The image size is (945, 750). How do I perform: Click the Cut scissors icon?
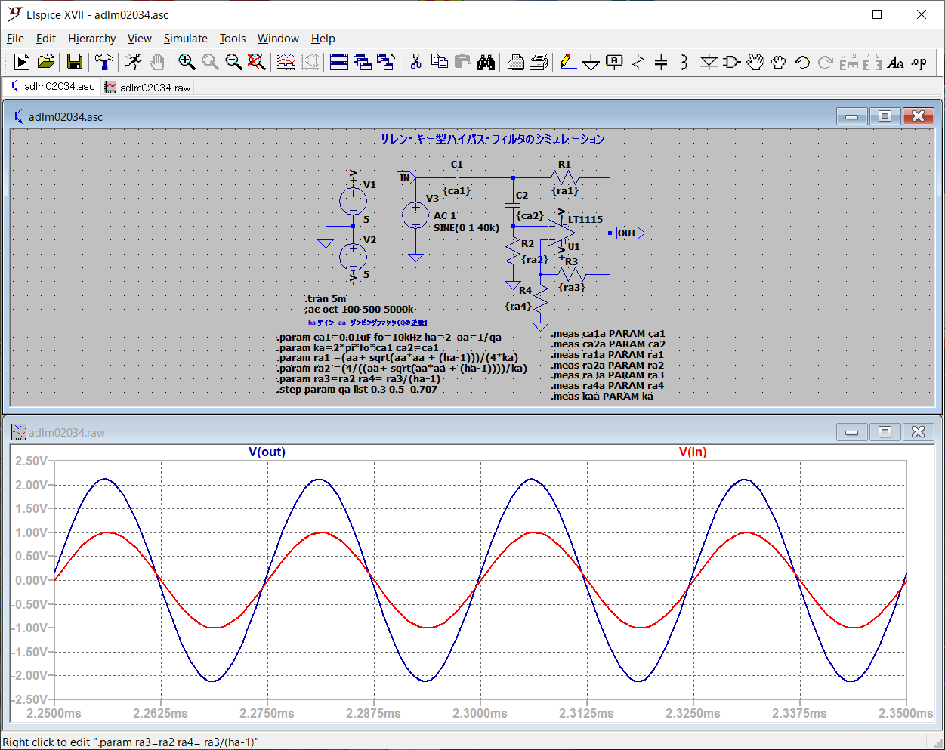tap(415, 62)
